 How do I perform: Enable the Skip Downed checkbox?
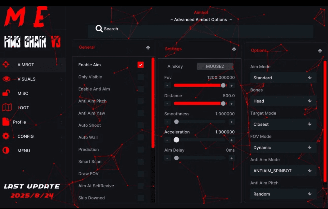click(141, 198)
